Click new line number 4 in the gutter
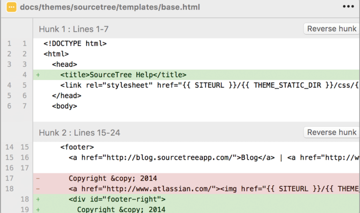 24,75
